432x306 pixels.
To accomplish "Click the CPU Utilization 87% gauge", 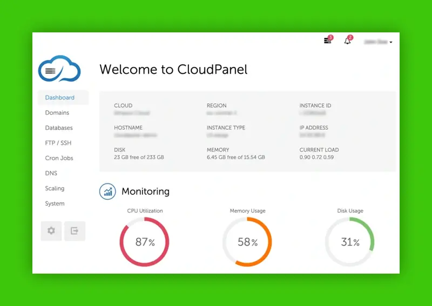I will [x=144, y=242].
